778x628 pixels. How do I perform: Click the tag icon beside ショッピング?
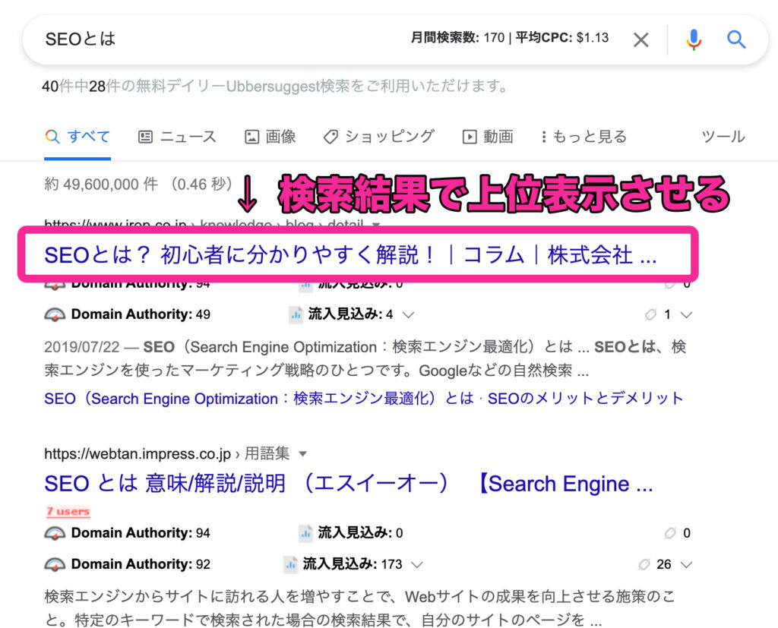[330, 137]
